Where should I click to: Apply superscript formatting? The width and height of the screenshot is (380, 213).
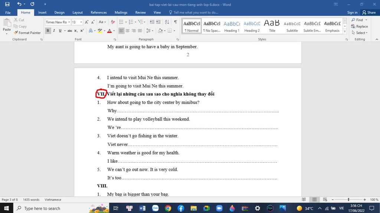(x=82, y=30)
